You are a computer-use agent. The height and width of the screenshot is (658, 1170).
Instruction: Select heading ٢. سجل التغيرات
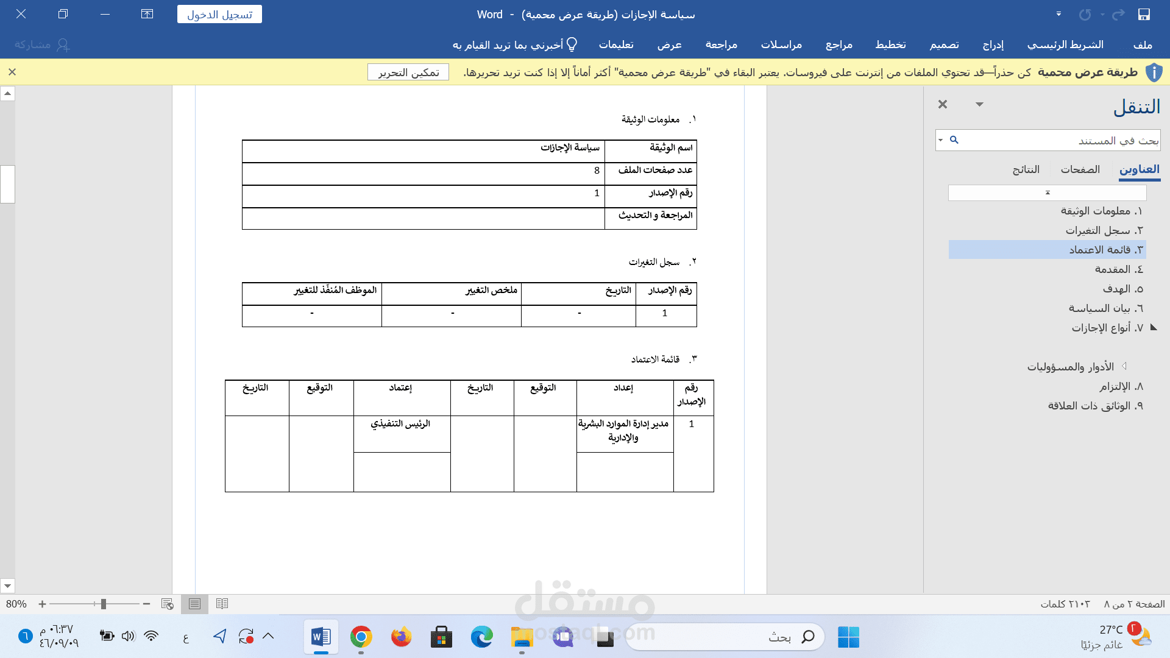1047,230
